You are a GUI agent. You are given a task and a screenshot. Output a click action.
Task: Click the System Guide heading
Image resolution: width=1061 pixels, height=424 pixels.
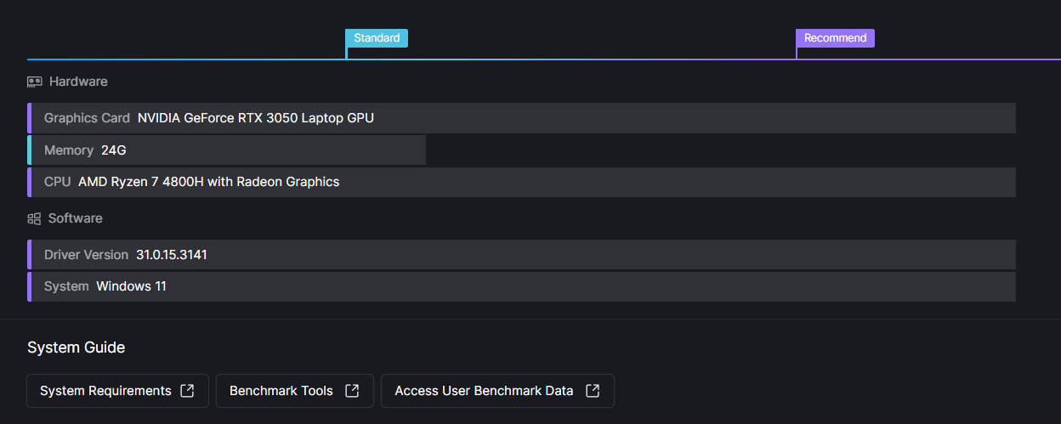tap(76, 348)
